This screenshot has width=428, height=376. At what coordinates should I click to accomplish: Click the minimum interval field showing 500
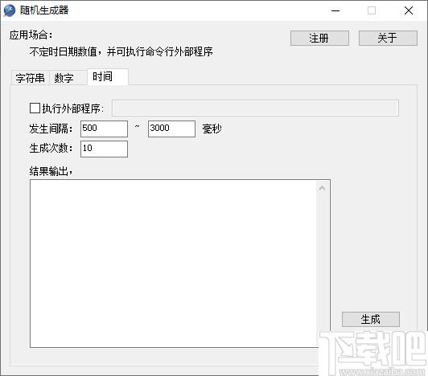(104, 129)
